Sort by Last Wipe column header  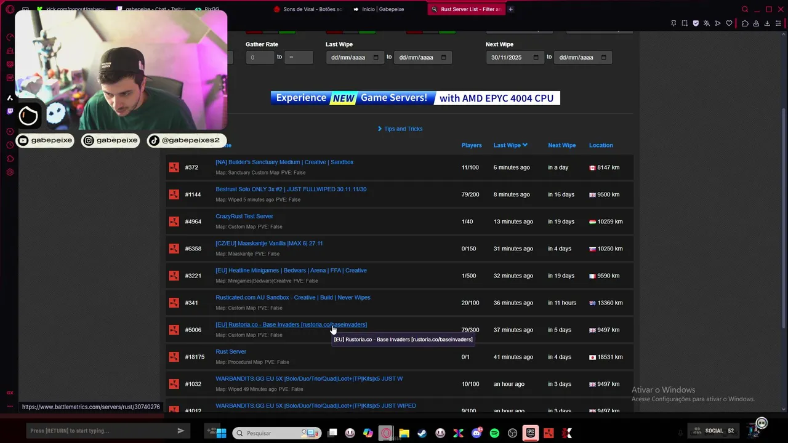pyautogui.click(x=510, y=145)
